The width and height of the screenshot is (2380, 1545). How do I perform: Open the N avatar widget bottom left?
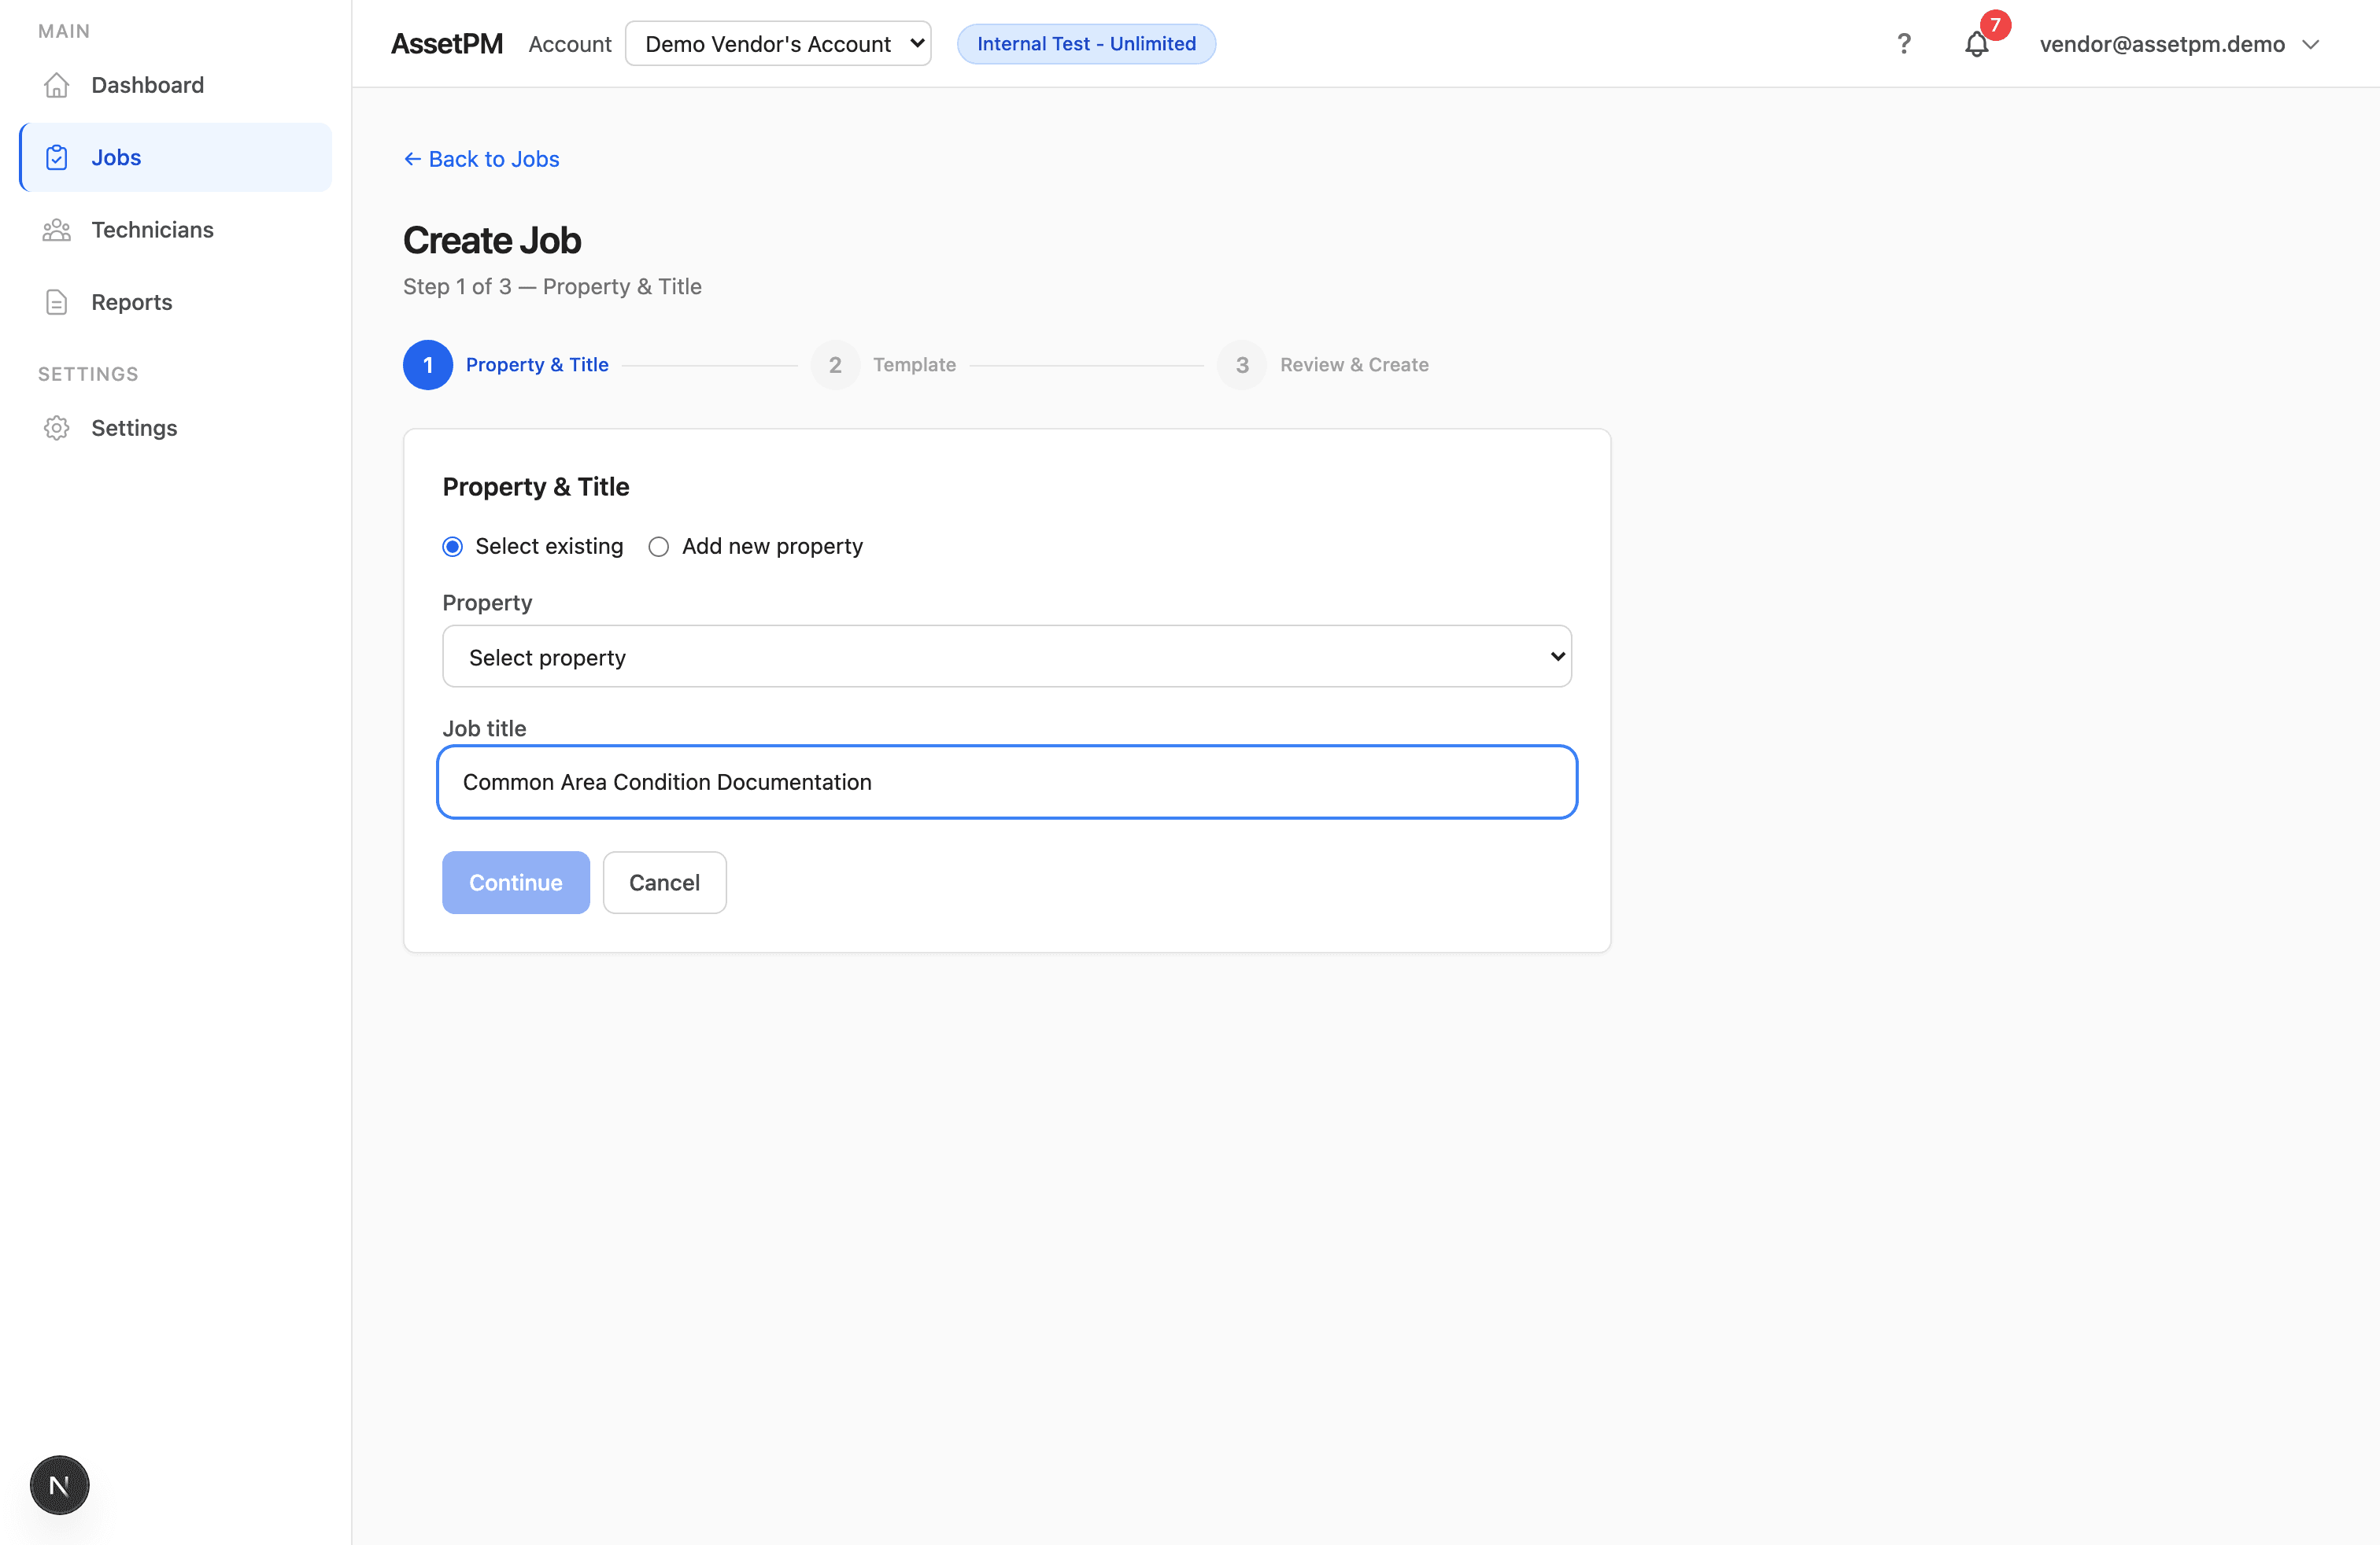pos(59,1485)
